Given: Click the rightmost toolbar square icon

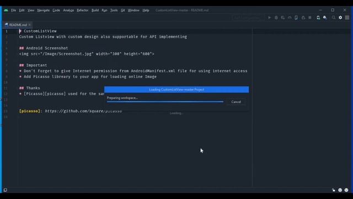Looking at the screenshot, I should pos(347,18).
